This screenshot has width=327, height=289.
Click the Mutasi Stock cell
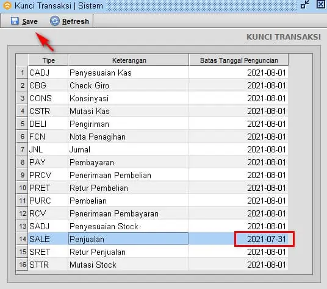[129, 265]
